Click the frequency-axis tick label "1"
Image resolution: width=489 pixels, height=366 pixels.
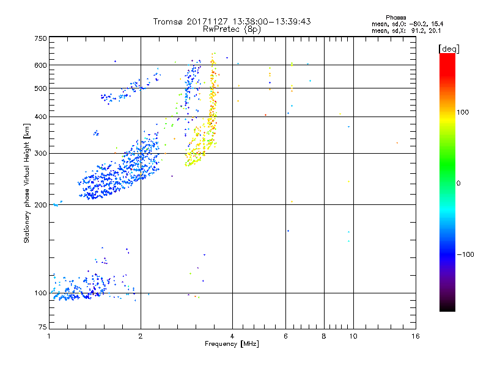click(x=49, y=336)
